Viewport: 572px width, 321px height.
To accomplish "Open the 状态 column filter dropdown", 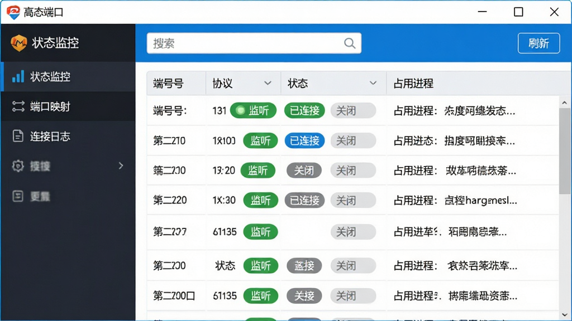I will point(373,84).
